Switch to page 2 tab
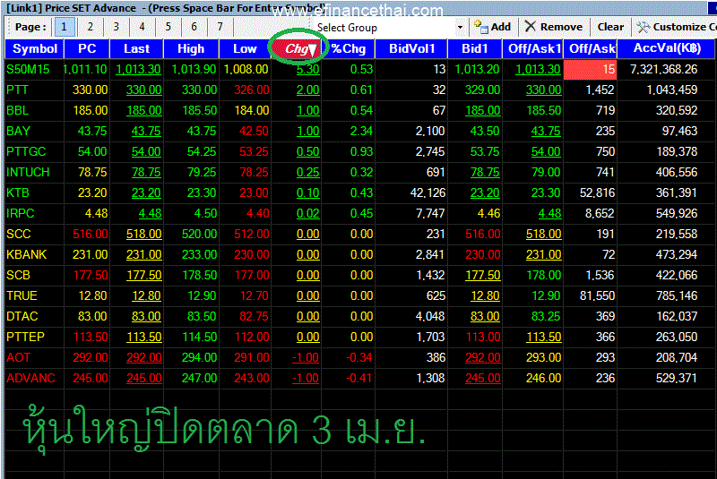The image size is (717, 479). (x=91, y=27)
